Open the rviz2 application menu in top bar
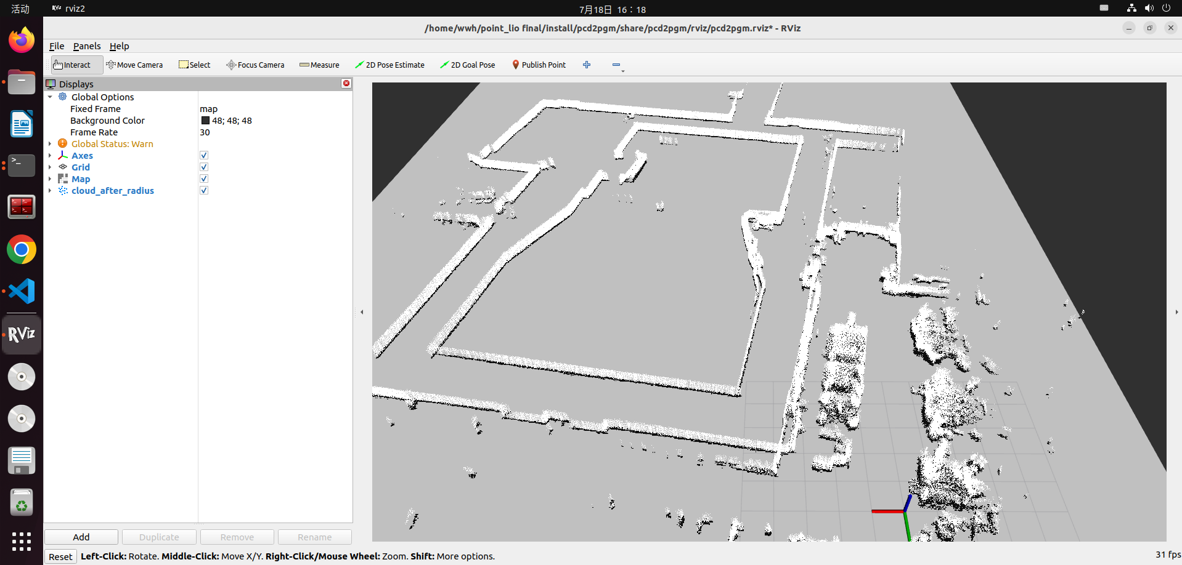The image size is (1182, 565). point(68,9)
